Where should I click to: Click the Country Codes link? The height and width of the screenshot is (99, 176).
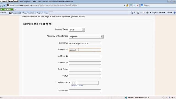pyautogui.click(x=77, y=86)
